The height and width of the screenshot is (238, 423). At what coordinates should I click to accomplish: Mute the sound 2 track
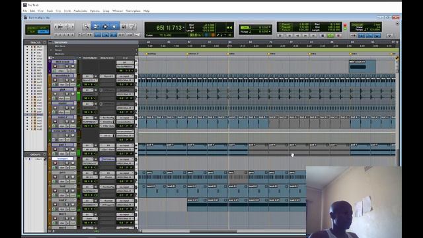(x=72, y=122)
